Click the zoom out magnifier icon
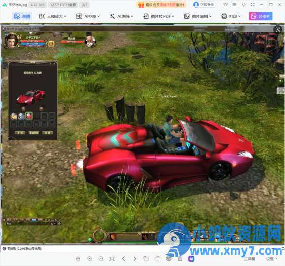This screenshot has height=266, width=285. (x=101, y=259)
